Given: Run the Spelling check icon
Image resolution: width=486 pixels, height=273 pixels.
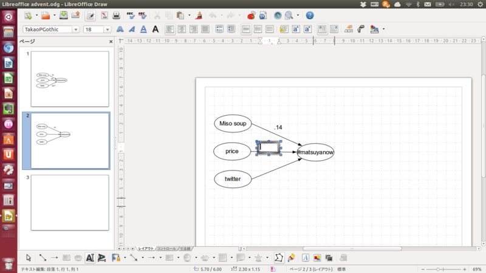Looking at the screenshot, I should coord(131,15).
